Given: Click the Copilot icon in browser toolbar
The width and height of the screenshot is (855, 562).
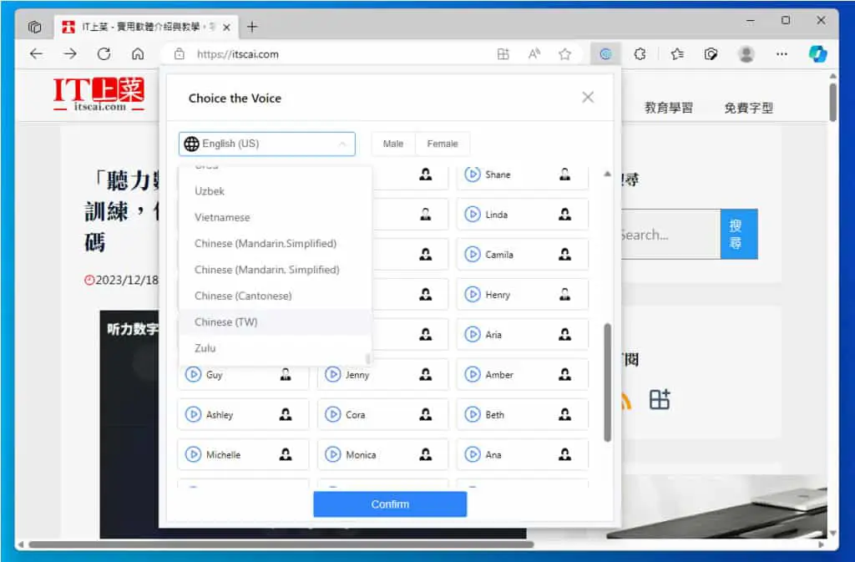Looking at the screenshot, I should click(x=817, y=54).
